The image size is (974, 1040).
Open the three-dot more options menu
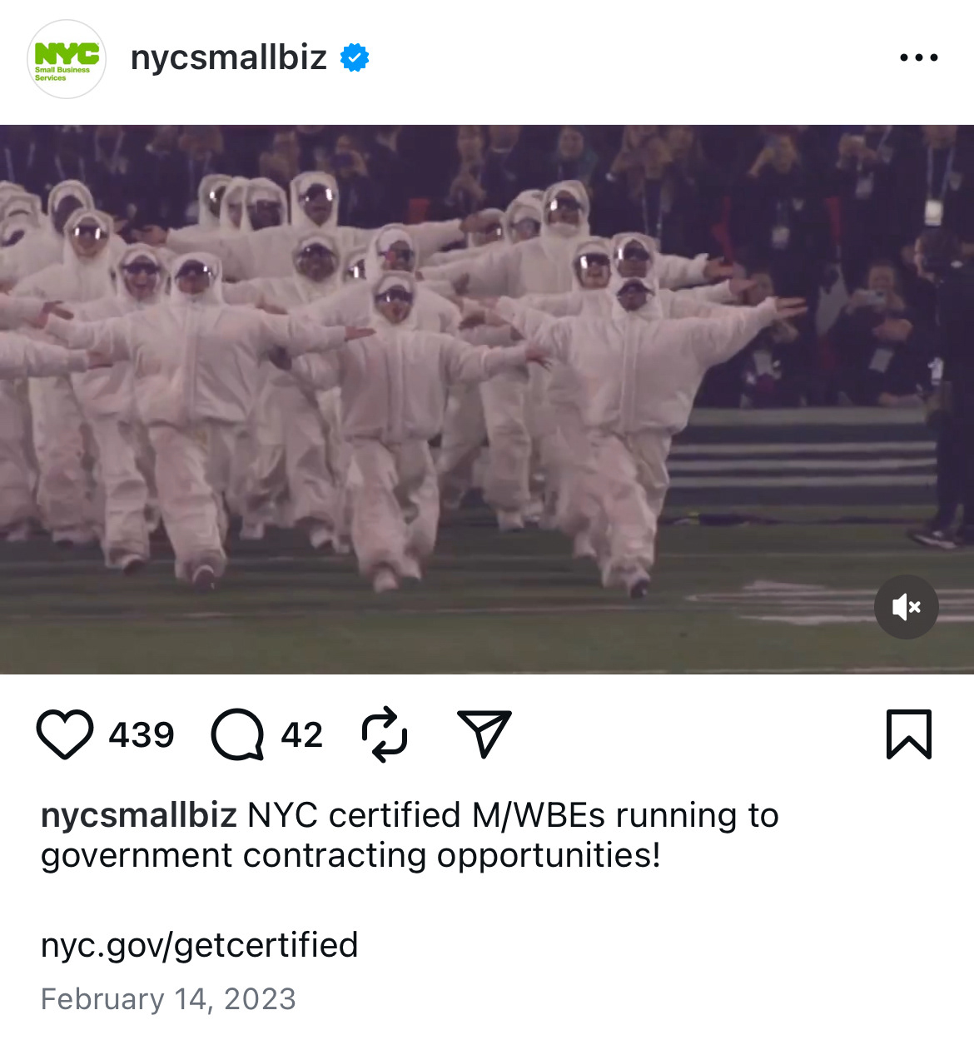(919, 58)
